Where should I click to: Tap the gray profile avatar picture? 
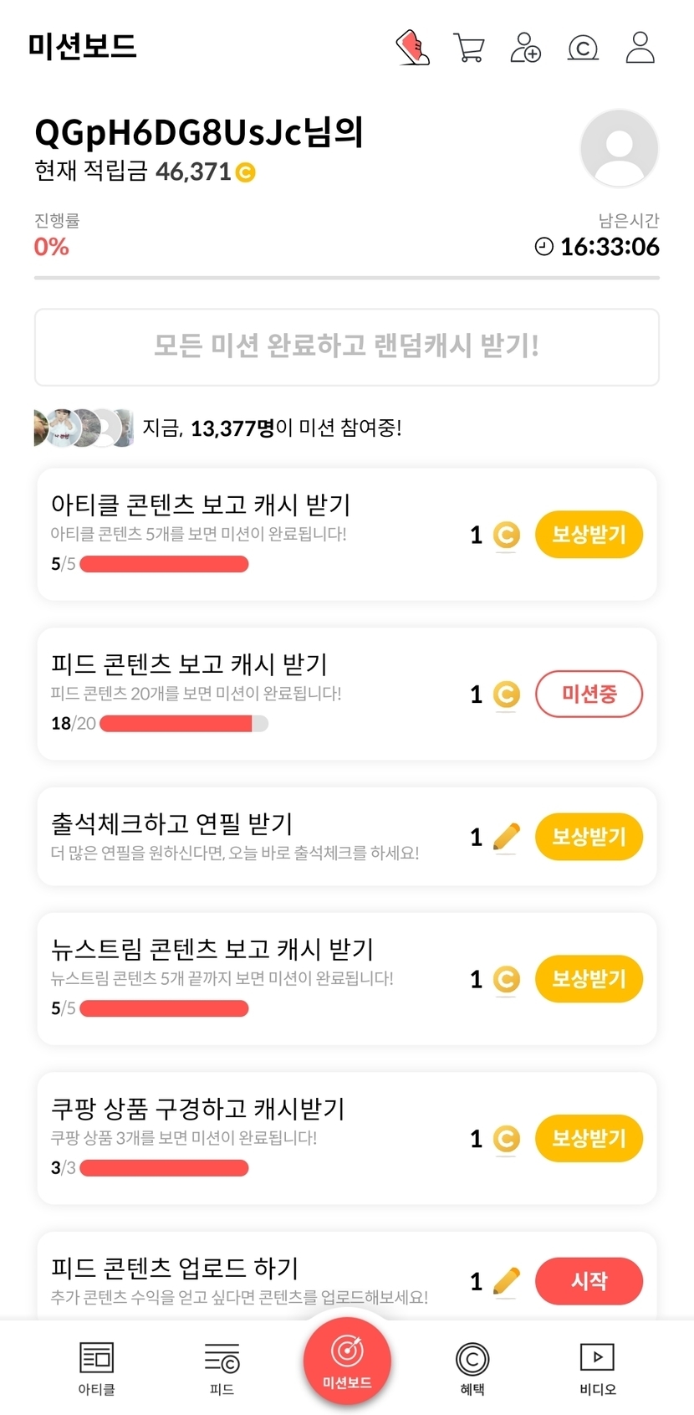[619, 148]
